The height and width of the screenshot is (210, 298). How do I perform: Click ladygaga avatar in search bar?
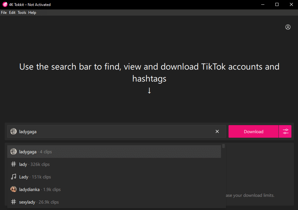[x=14, y=131]
